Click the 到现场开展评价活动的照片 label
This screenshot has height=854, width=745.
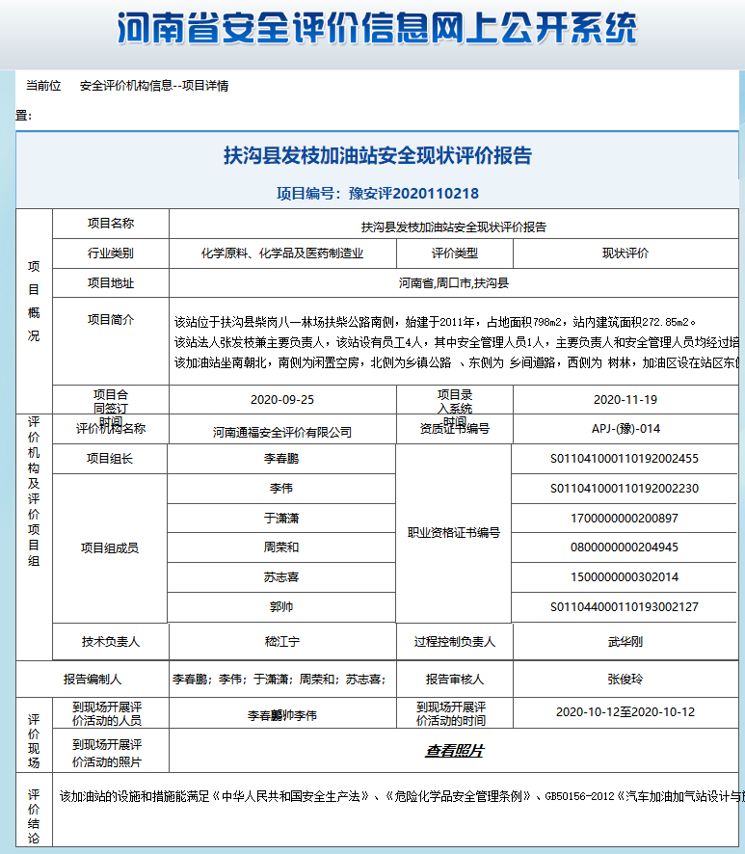coord(107,753)
